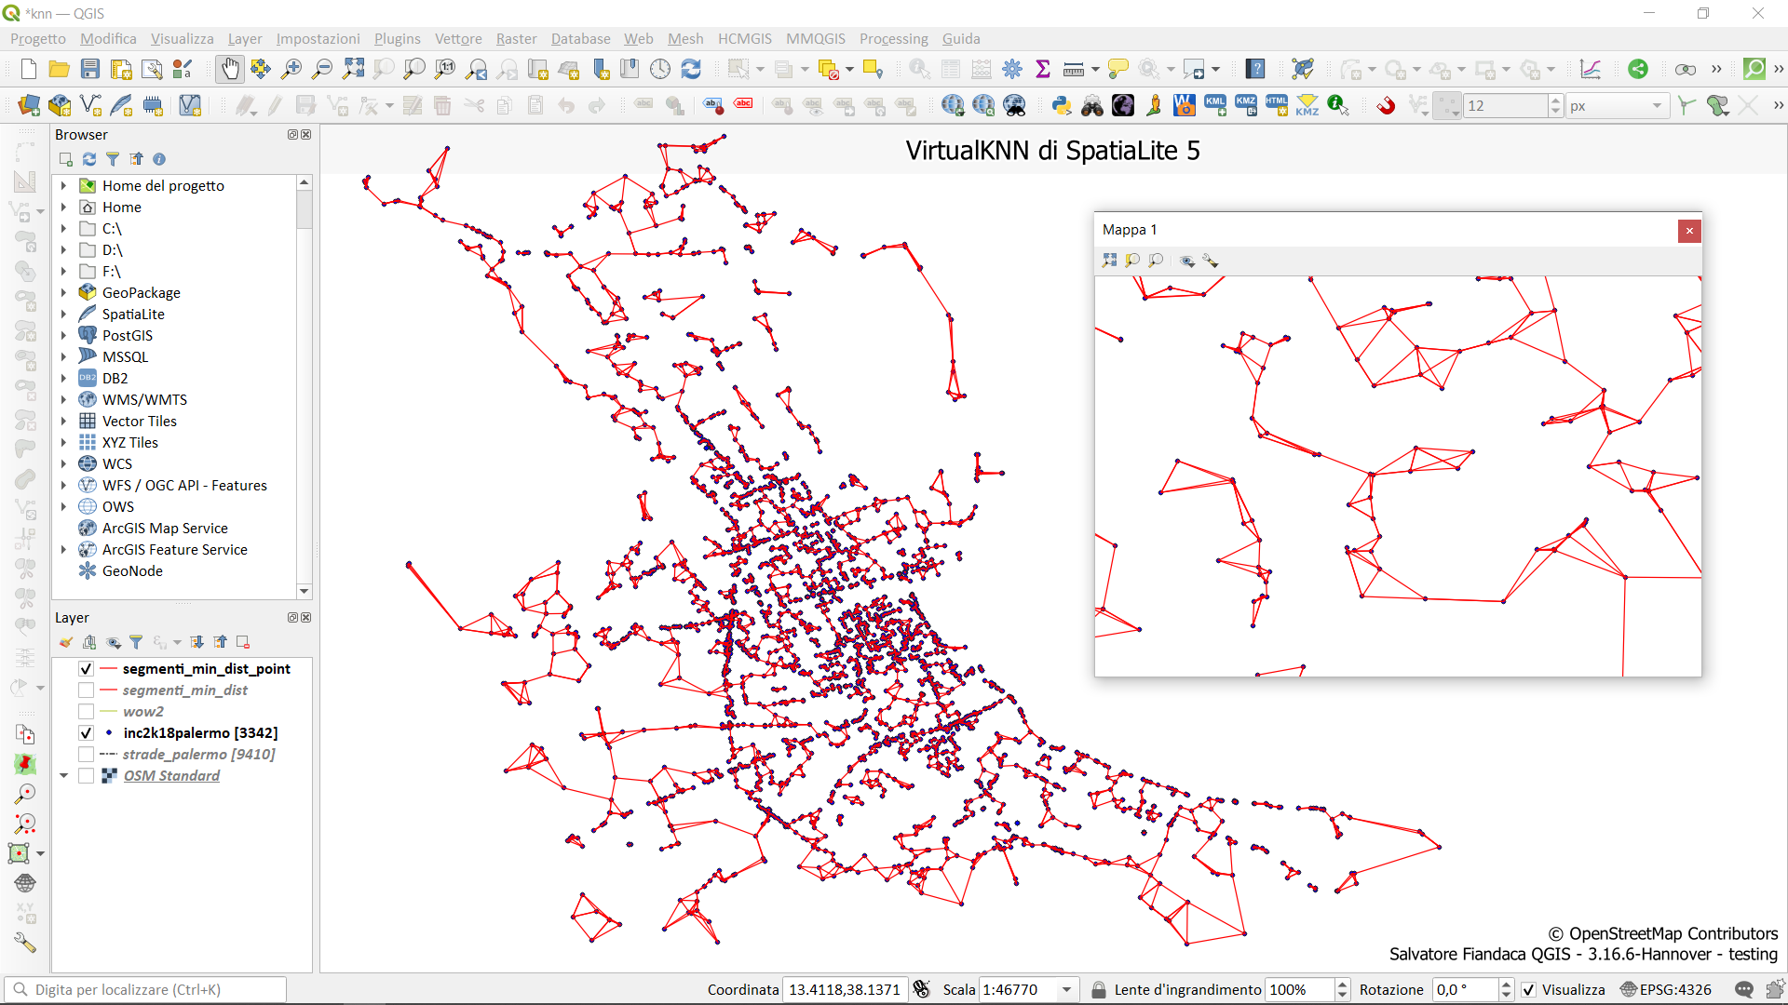Image resolution: width=1788 pixels, height=1005 pixels.
Task: Click the Zoom In magnifier tool
Action: point(291,69)
